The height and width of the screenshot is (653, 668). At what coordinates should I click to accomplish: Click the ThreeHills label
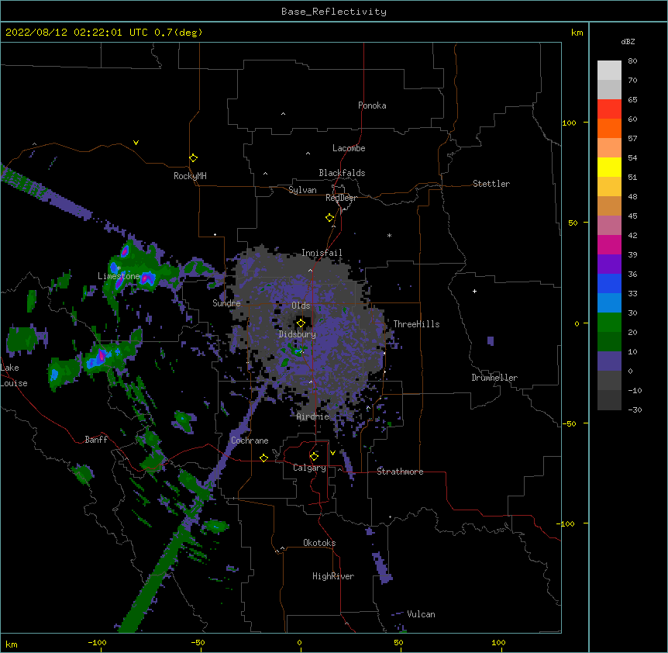416,324
